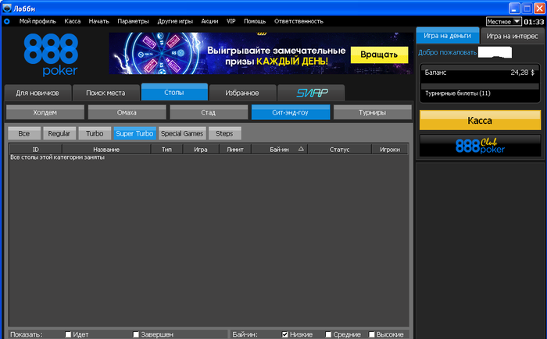Enable the Завершен checkbox
547x339 pixels.
[136, 334]
